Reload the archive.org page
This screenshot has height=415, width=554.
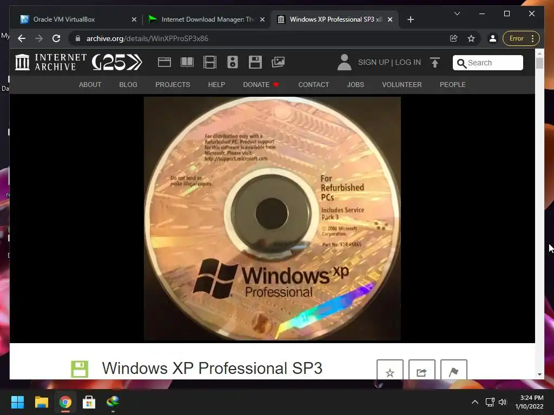56,38
